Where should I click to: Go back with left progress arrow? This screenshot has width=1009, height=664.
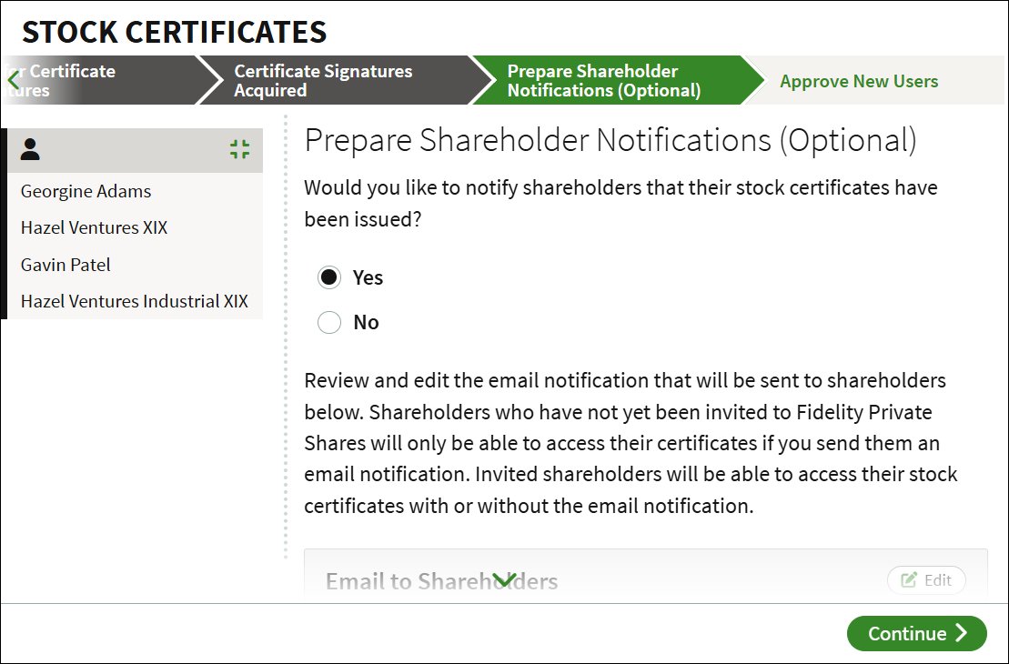[14, 81]
